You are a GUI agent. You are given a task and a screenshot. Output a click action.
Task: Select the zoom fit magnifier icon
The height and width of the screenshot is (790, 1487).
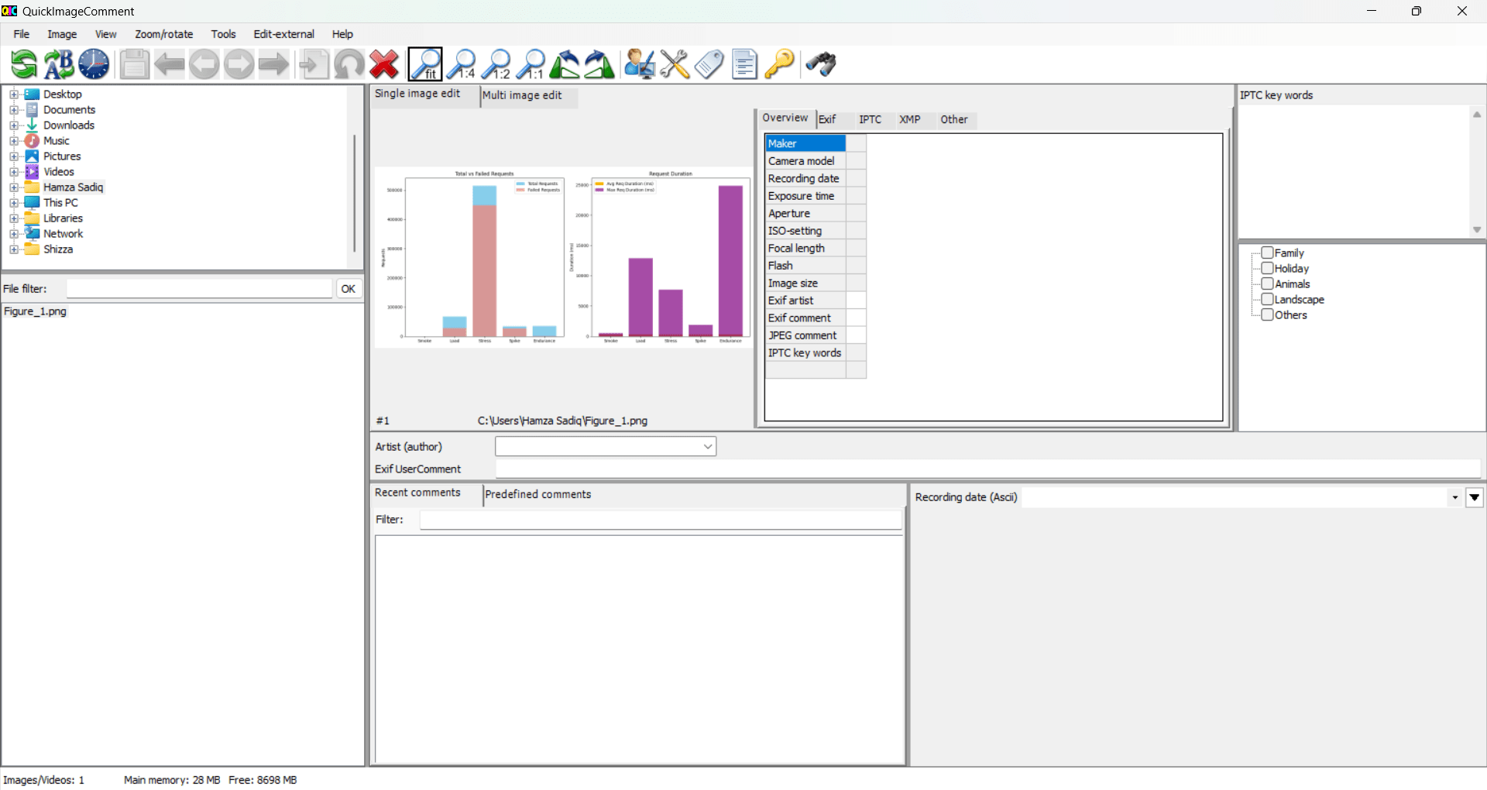[425, 64]
